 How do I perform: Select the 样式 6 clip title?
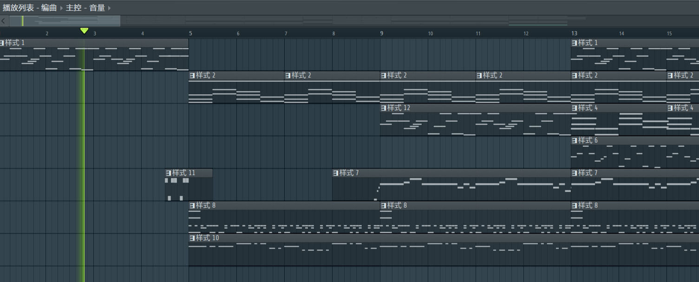pos(588,140)
